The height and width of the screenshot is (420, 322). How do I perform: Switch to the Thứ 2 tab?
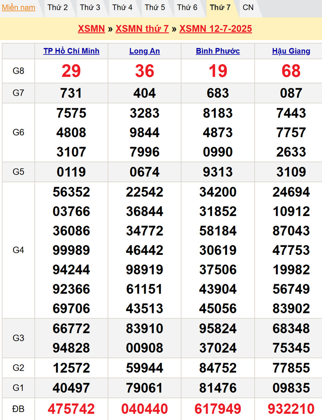[x=58, y=8]
